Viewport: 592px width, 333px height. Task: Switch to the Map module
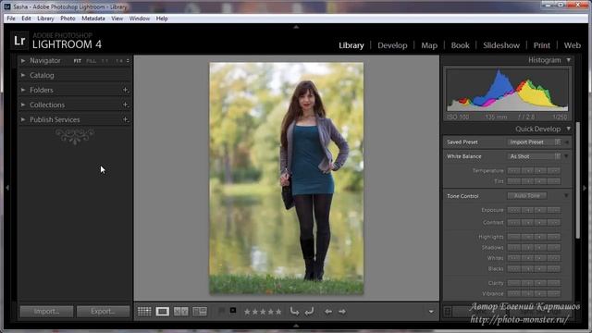pos(429,45)
